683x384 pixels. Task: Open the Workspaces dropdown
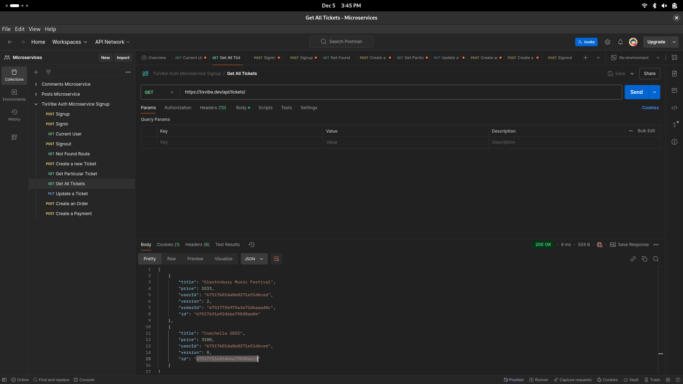[70, 42]
